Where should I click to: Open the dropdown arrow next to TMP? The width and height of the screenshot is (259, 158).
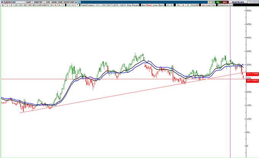pos(76,2)
